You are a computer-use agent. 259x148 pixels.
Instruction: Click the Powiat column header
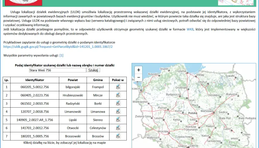coord(73,80)
